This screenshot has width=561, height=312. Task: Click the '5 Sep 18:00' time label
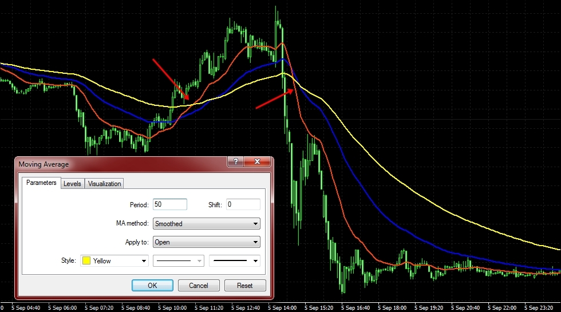pyautogui.click(x=392, y=308)
